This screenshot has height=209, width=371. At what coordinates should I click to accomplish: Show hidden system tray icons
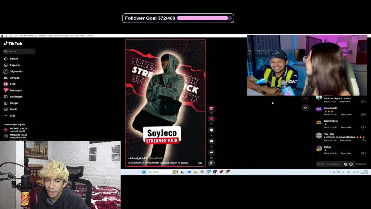click(x=329, y=172)
